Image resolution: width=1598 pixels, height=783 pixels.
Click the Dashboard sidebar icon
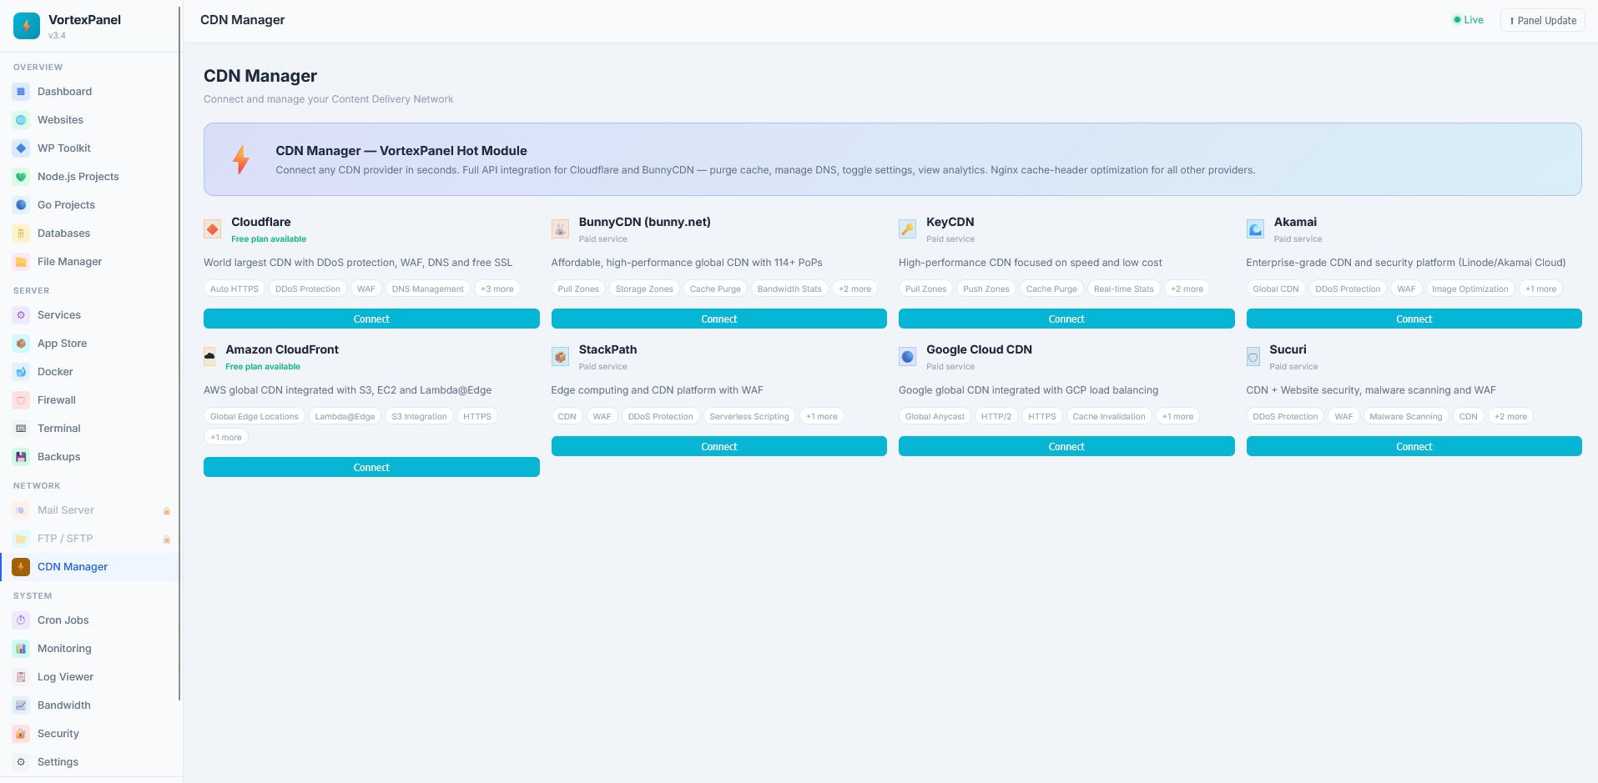click(22, 92)
